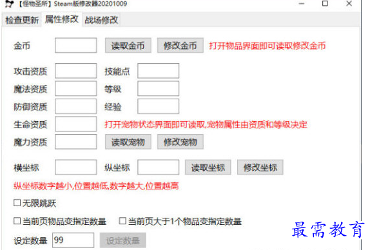The image size is (370, 250).
Task: Close the trainer window
Action: pos(349,3)
